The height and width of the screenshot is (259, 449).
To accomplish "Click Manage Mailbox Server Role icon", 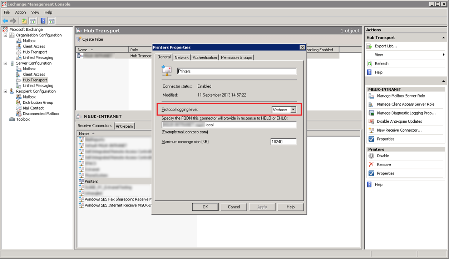I will click(371, 96).
